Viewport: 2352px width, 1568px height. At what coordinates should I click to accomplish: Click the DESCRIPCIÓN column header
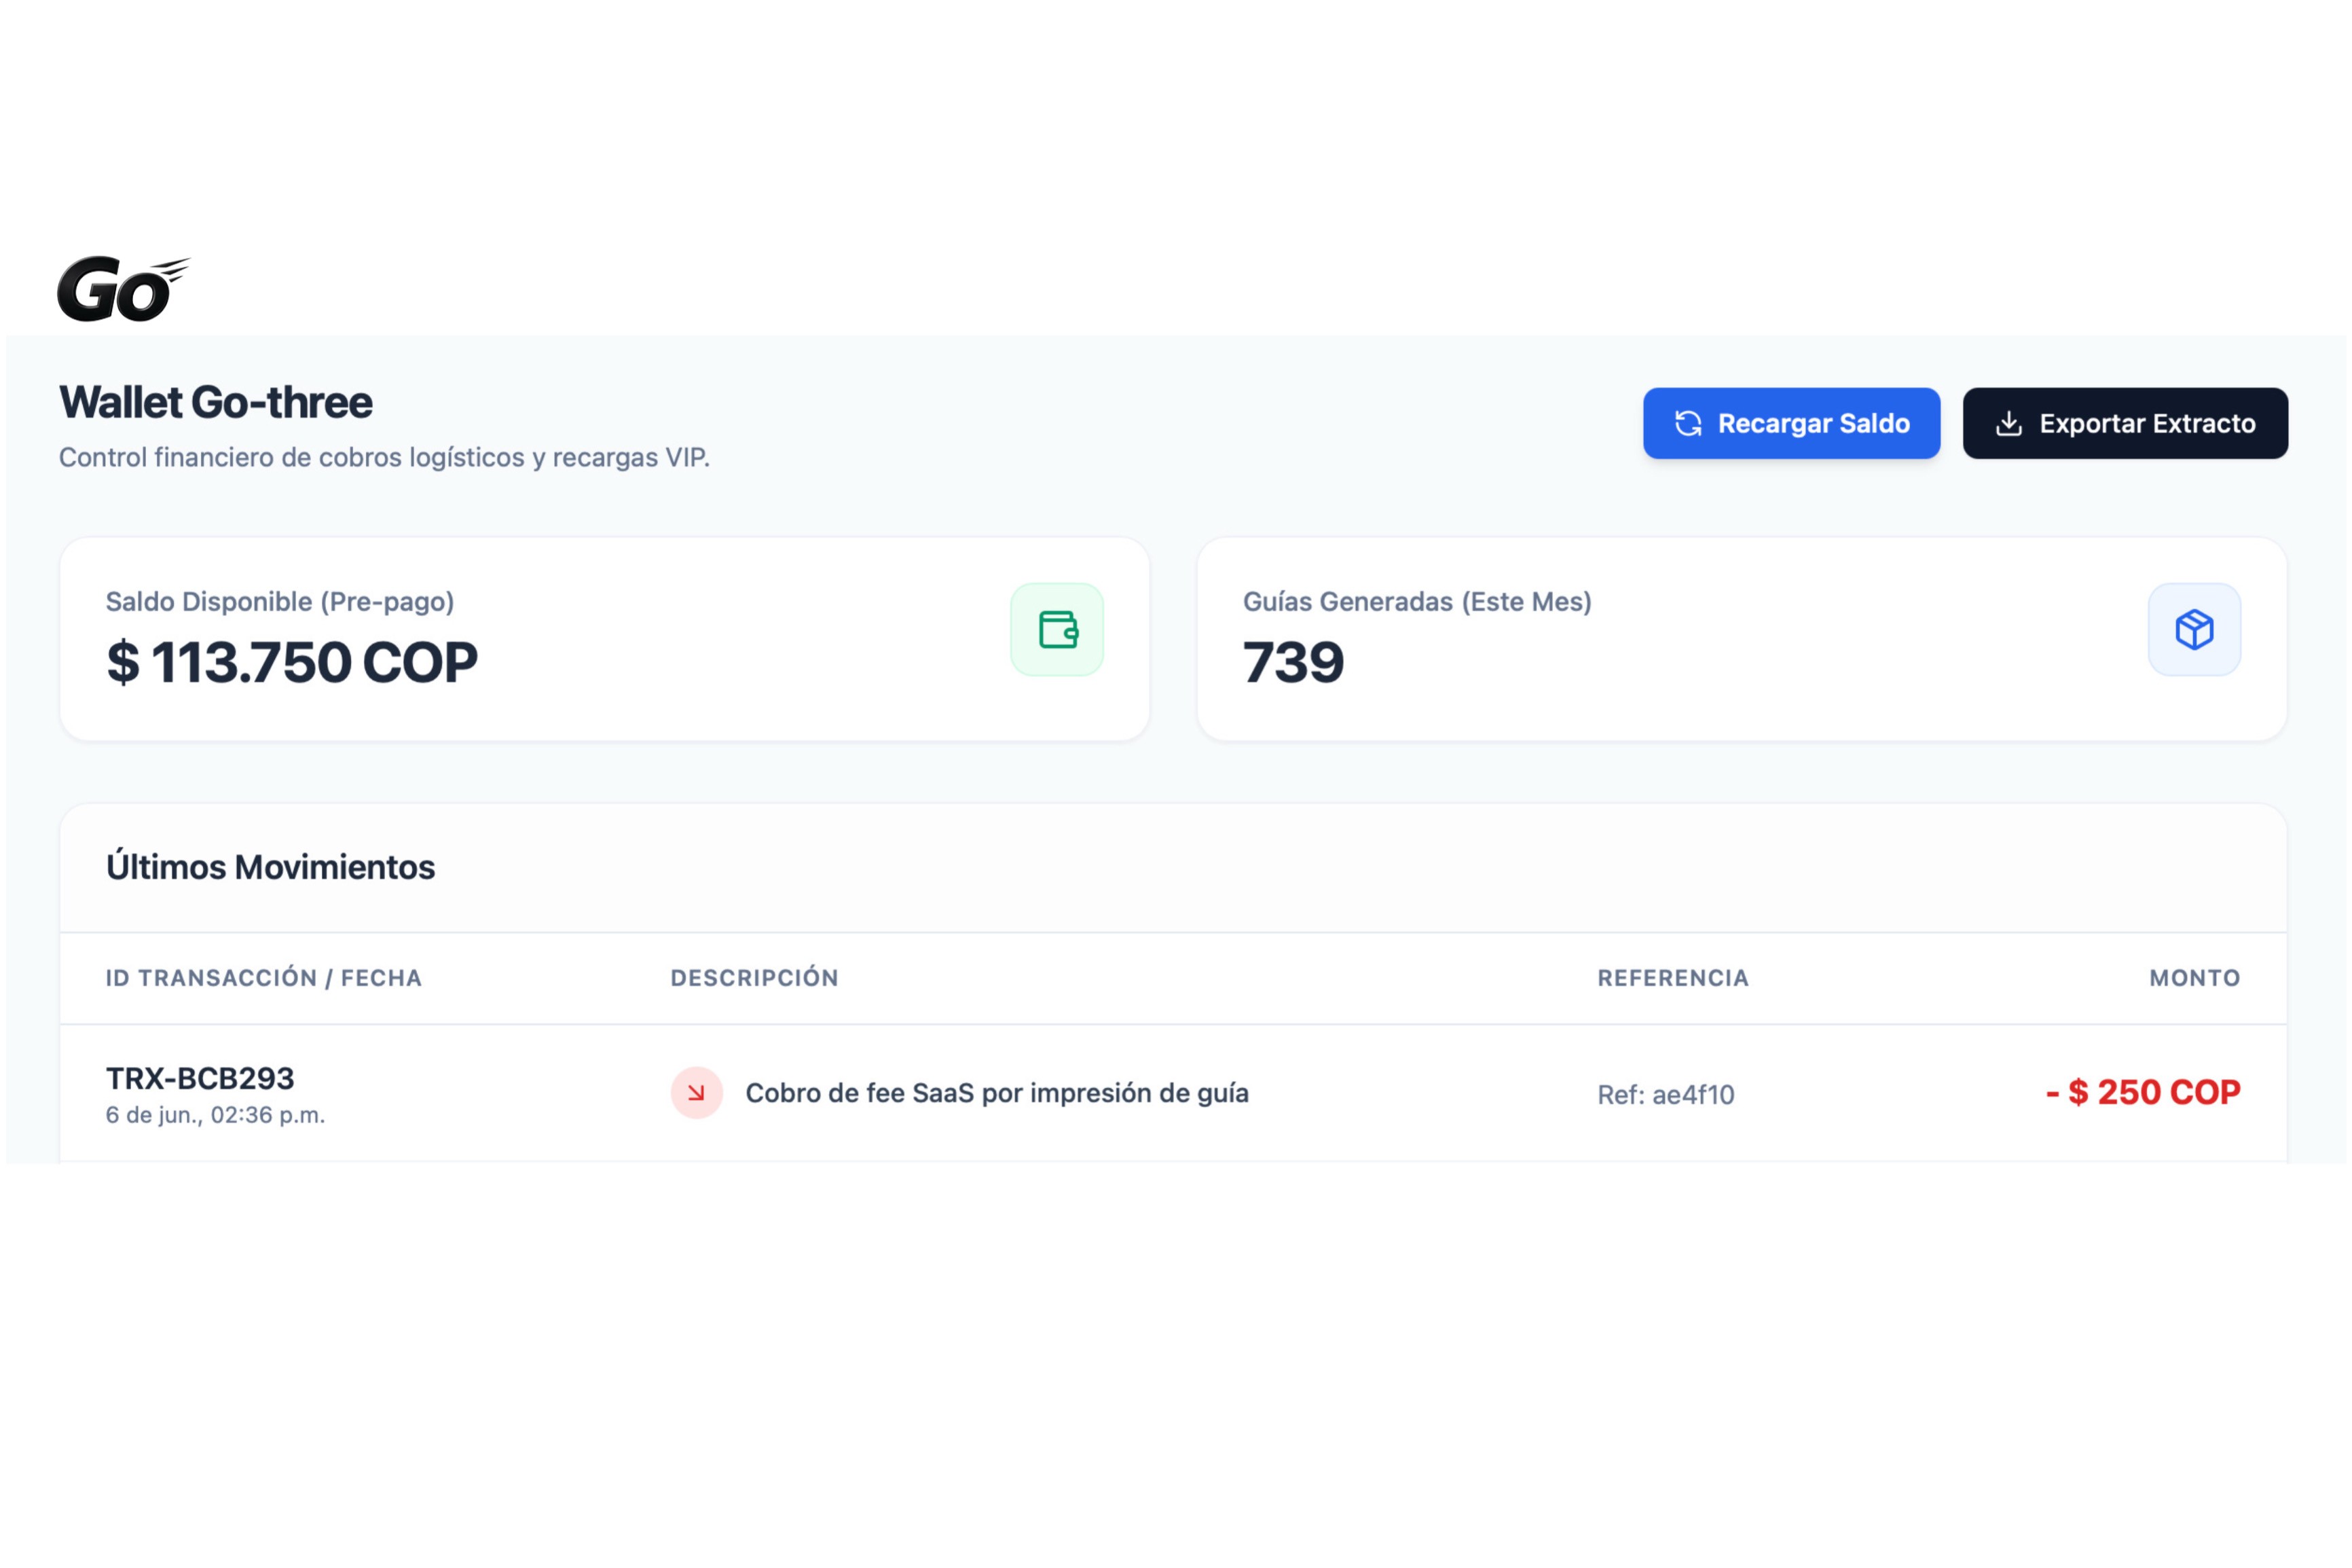click(754, 978)
